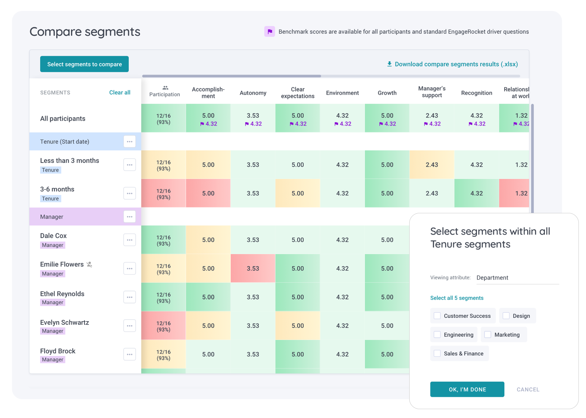
Task: Click the participants icon above Participation column
Action: (165, 88)
